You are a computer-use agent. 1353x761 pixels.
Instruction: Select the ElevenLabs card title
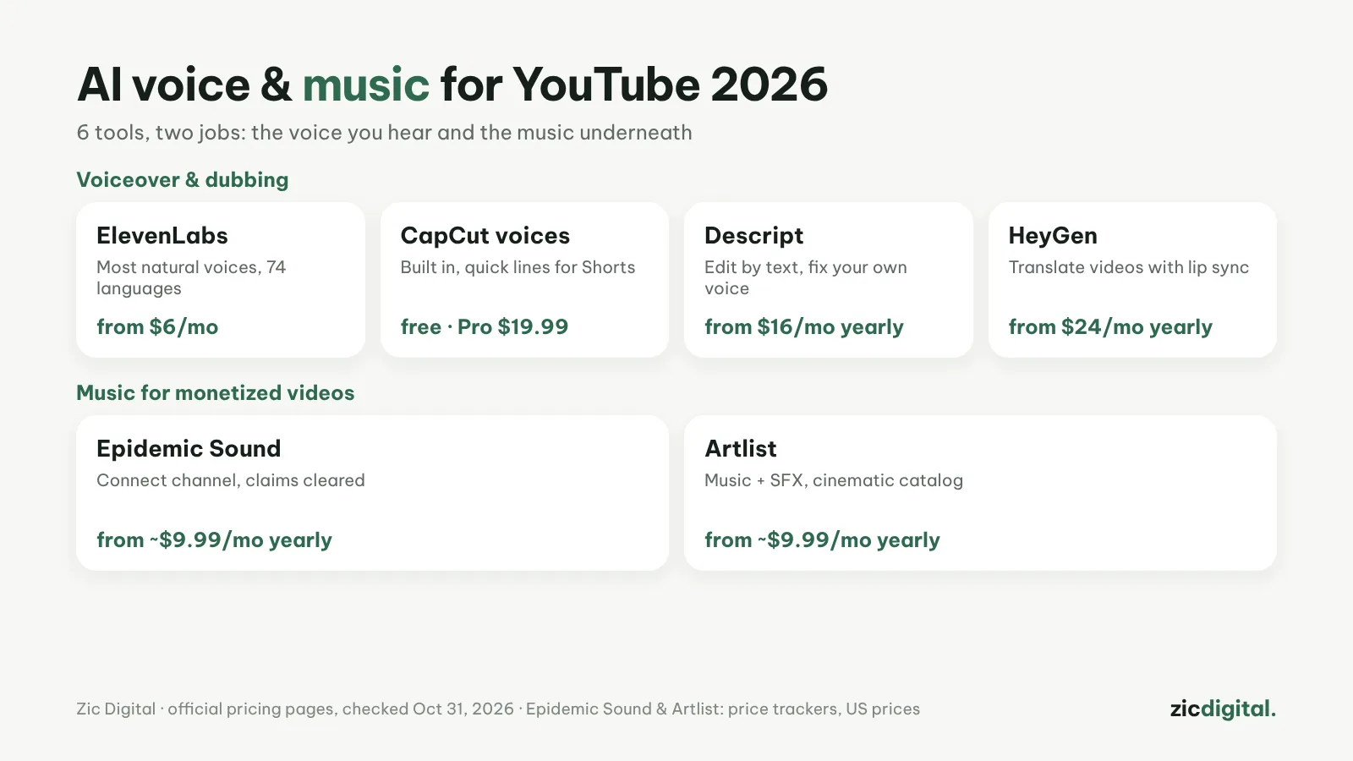[x=162, y=235]
